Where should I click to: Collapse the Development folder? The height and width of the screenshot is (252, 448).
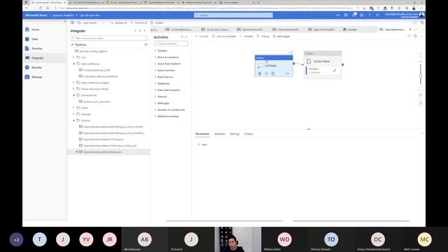pos(73,95)
